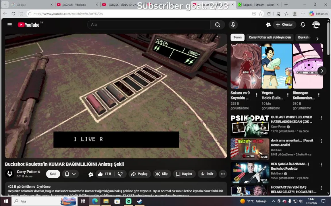Reload the page in the browser

13,14
